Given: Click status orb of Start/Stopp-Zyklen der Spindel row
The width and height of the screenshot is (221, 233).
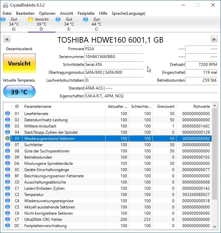Looking at the screenshot, I should point(8,132).
